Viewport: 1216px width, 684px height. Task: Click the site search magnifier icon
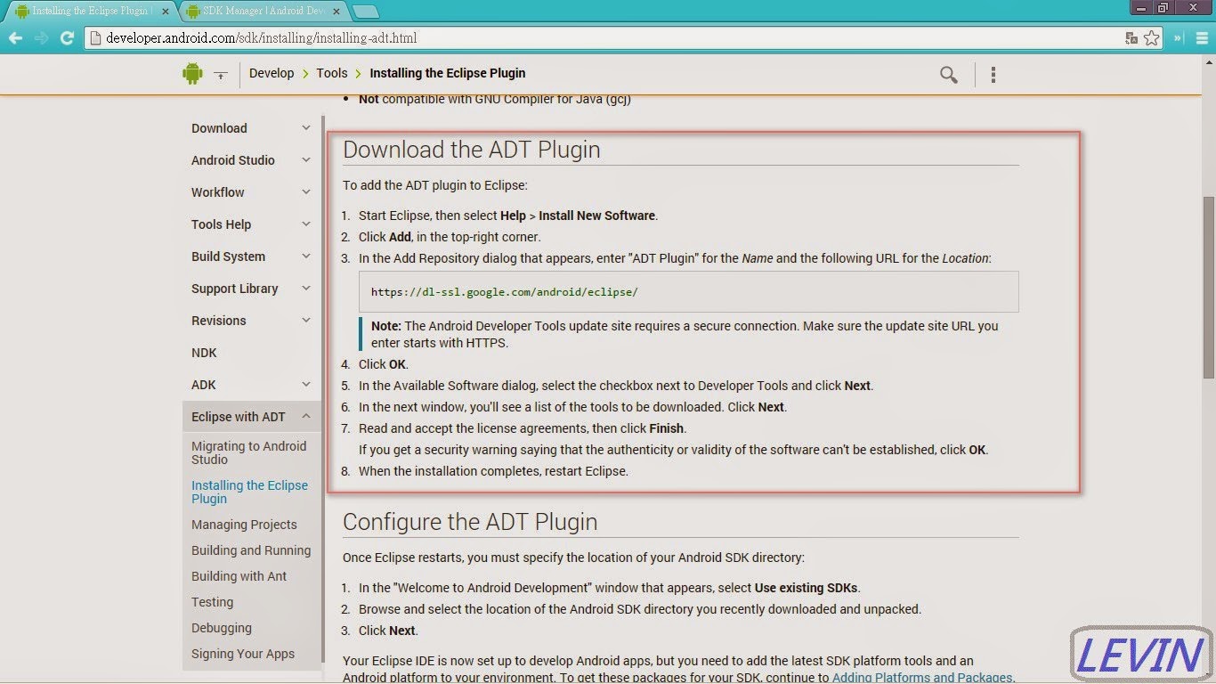click(x=949, y=75)
